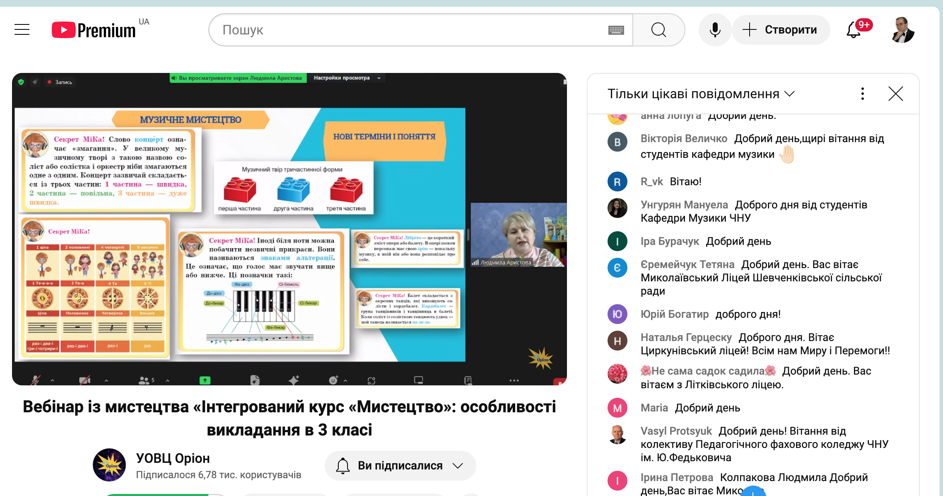Viewport: 943px width, 496px height.
Task: Click the УОВЦ Оріон channel avatar
Action: (x=109, y=465)
